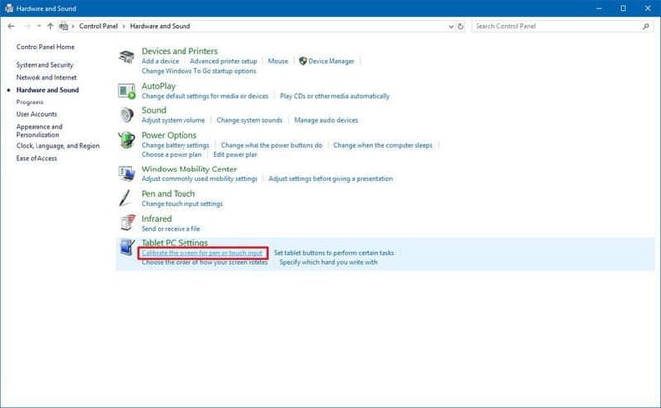Click the Tablet PC Settings icon
The width and height of the screenshot is (661, 408).
tap(127, 247)
